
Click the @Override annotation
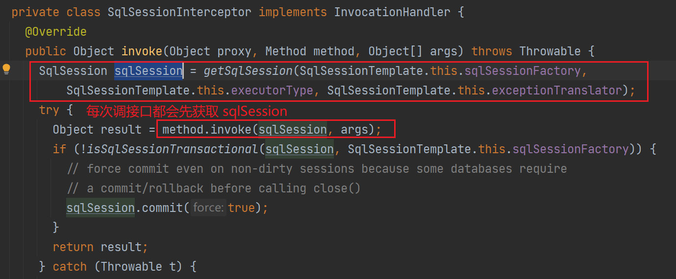pyautogui.click(x=55, y=32)
